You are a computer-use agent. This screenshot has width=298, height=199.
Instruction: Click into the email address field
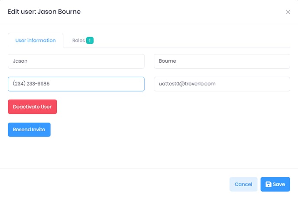coord(222,84)
